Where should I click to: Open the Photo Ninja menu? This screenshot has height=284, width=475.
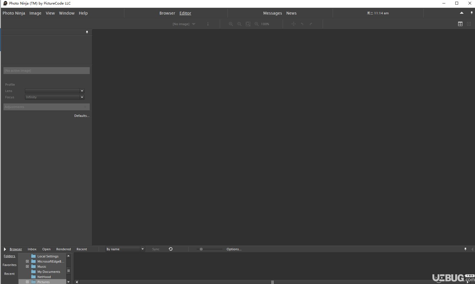(x=14, y=13)
